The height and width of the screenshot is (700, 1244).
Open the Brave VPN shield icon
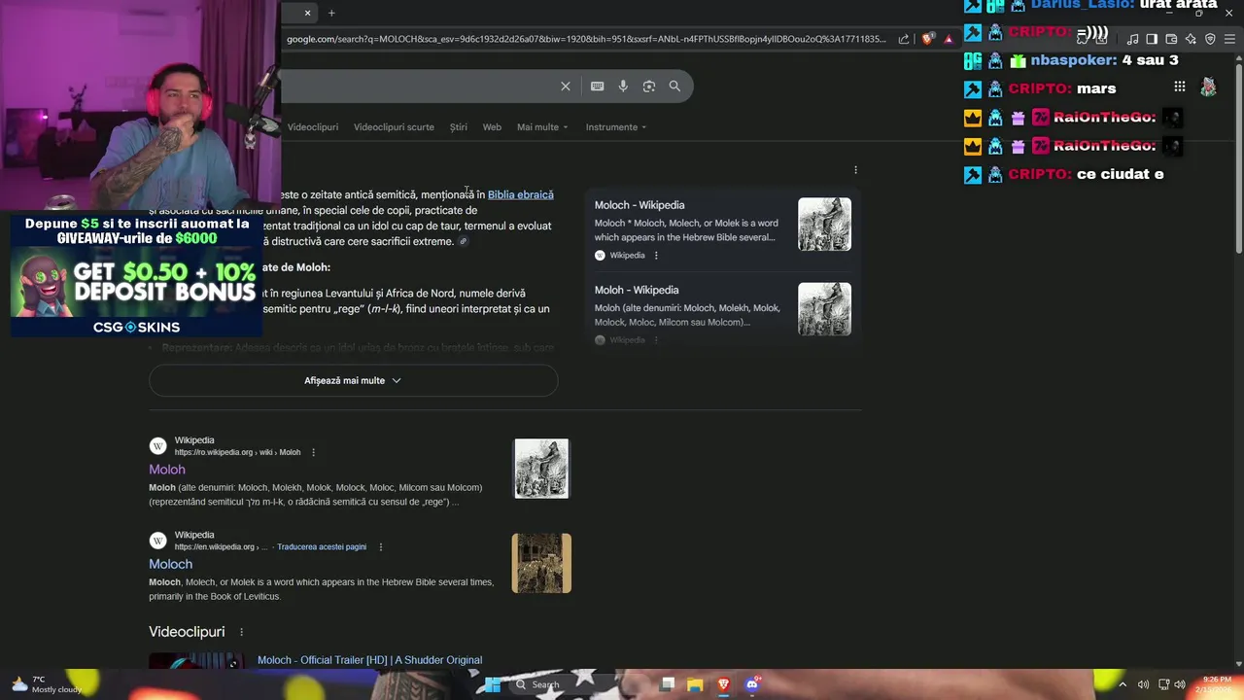tap(1210, 39)
